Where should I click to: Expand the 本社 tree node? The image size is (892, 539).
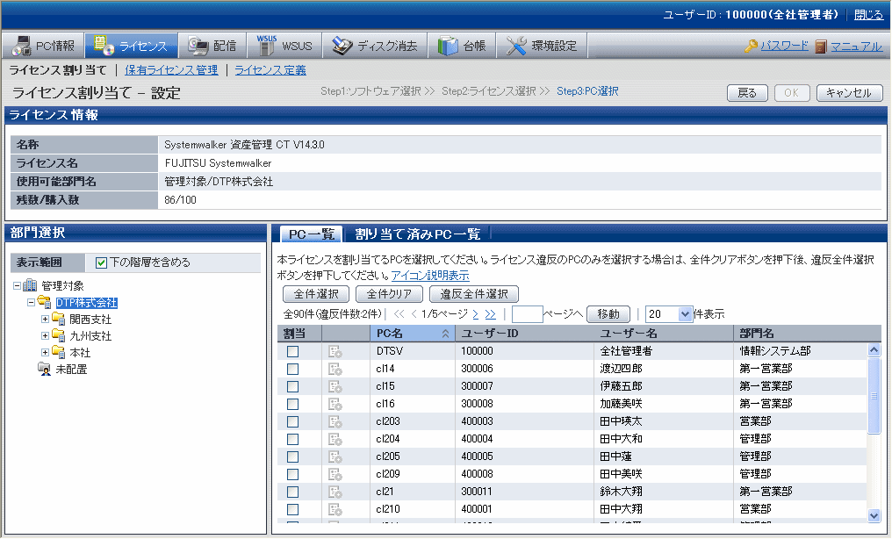tap(45, 352)
